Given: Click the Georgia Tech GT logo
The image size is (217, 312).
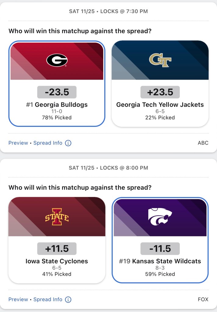Looking at the screenshot, I should (x=160, y=60).
